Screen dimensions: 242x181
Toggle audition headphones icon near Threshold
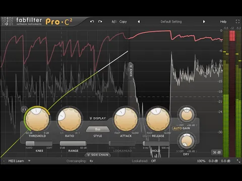point(24,110)
